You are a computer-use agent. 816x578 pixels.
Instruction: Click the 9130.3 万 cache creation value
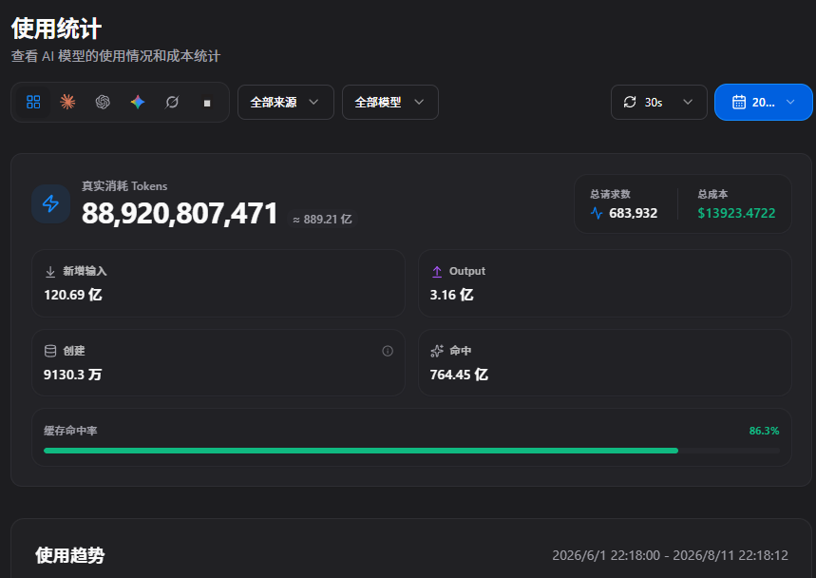point(73,375)
